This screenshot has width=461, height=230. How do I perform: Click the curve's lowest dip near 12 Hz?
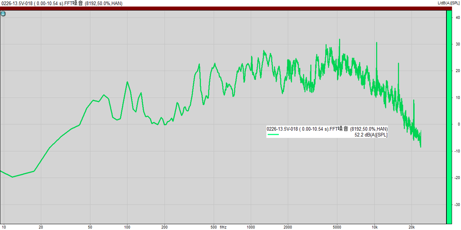pos(12,177)
